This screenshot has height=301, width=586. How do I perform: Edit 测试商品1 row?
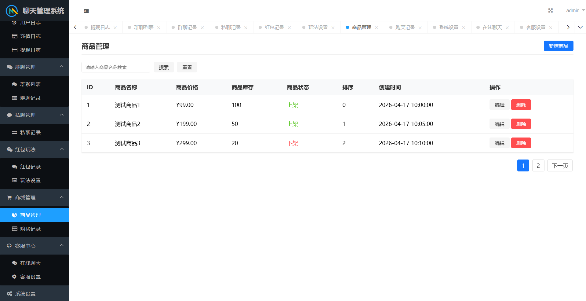(499, 105)
